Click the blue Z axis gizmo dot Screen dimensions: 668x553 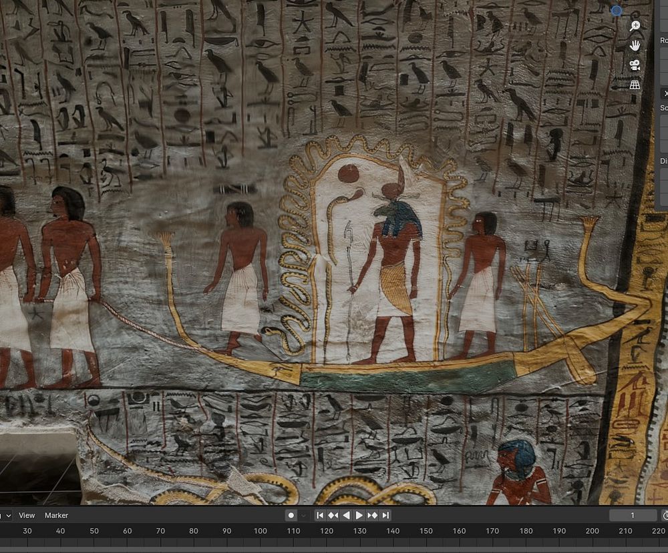click(617, 10)
